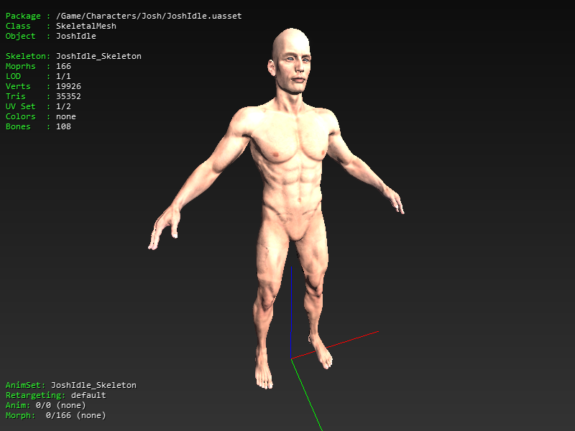Select the LOD value "1/1"
Screen dimensions: 575x431
[63, 76]
